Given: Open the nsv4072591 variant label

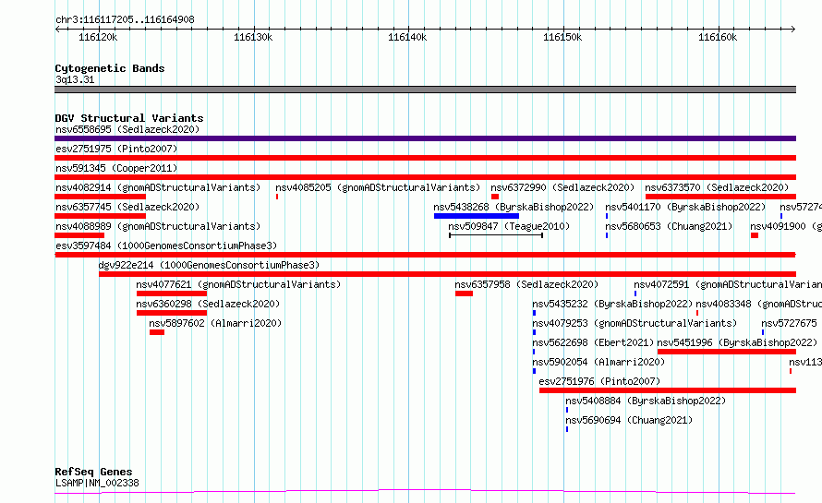Looking at the screenshot, I should (x=728, y=284).
